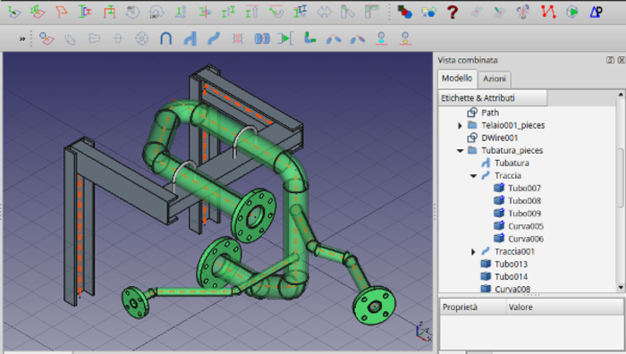Choose the S-shaped pipeline tool icon
Image resolution: width=626 pixels, height=354 pixels.
click(x=214, y=38)
